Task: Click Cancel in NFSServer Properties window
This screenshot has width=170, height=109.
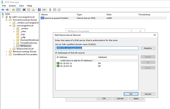Action: pos(120,99)
